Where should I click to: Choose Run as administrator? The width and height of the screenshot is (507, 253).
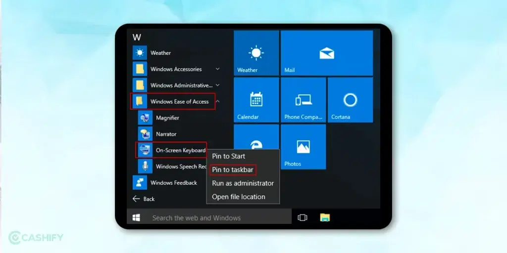243,183
